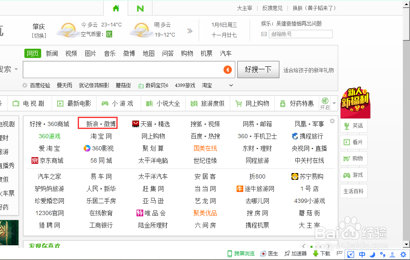Image resolution: width=410 pixels, height=260 pixels.
Task: Open 唯品会 pink 特 icon link
Action: point(151,213)
